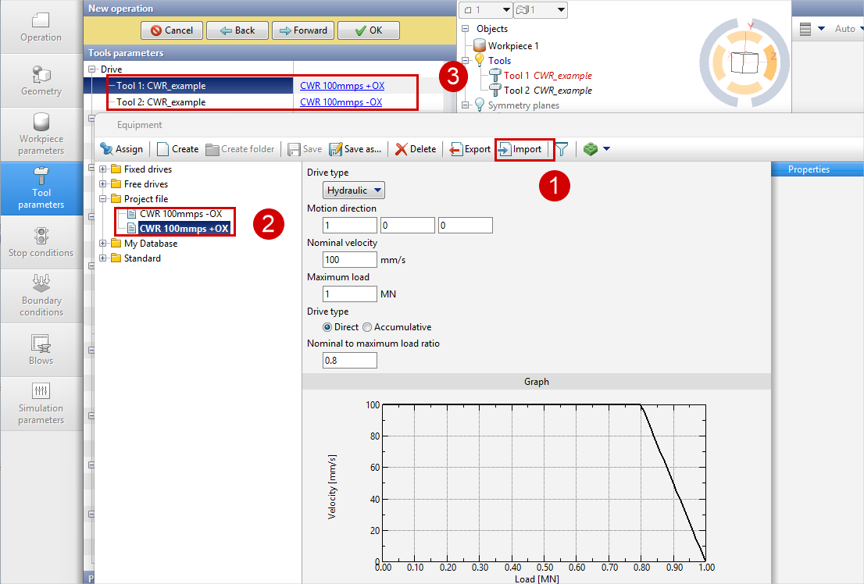Click the Nominal velocity input field

pyautogui.click(x=349, y=259)
